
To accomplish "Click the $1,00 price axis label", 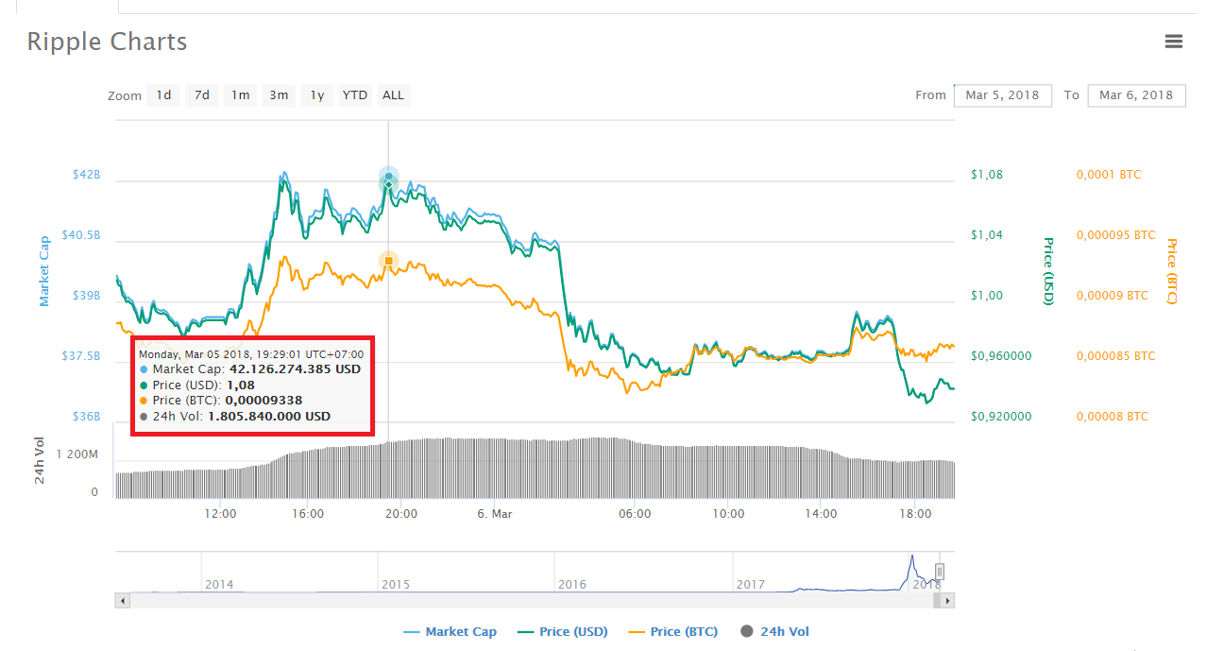I will tap(987, 296).
